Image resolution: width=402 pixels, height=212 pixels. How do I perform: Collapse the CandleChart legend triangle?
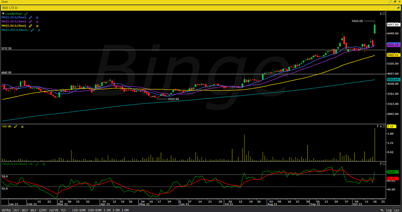pyautogui.click(x=3, y=14)
